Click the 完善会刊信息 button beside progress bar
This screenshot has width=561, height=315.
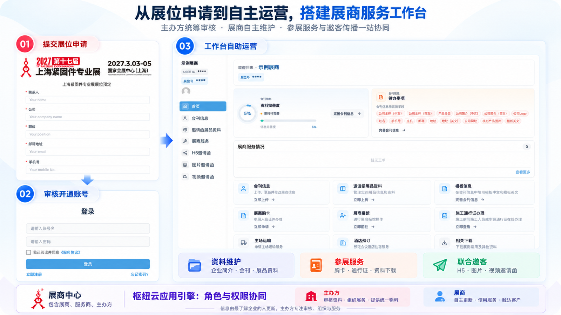[x=347, y=114]
